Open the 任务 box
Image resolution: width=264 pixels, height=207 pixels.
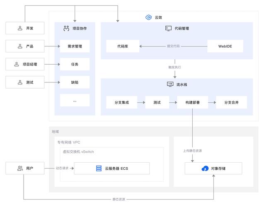[75, 64]
